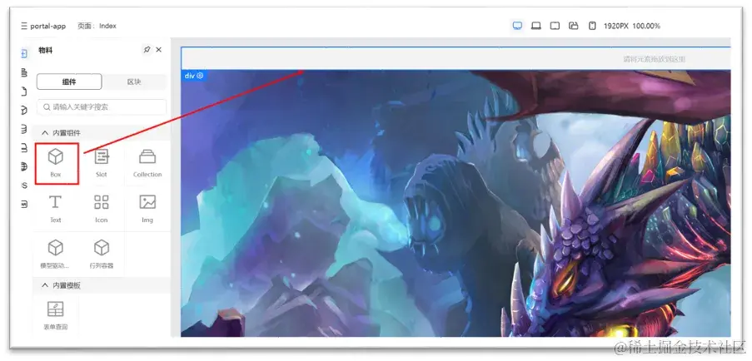Viewport: 752px width, 361px height.
Task: Choose the Text component
Action: coord(56,208)
